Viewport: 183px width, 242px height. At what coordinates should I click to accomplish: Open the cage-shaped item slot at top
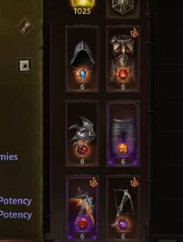tap(123, 8)
